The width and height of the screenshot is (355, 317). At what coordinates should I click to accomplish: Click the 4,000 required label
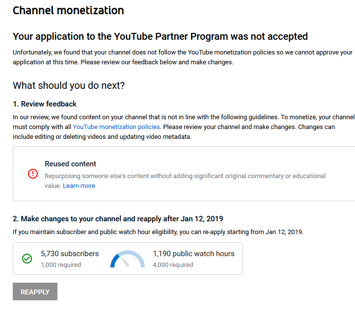(x=173, y=265)
